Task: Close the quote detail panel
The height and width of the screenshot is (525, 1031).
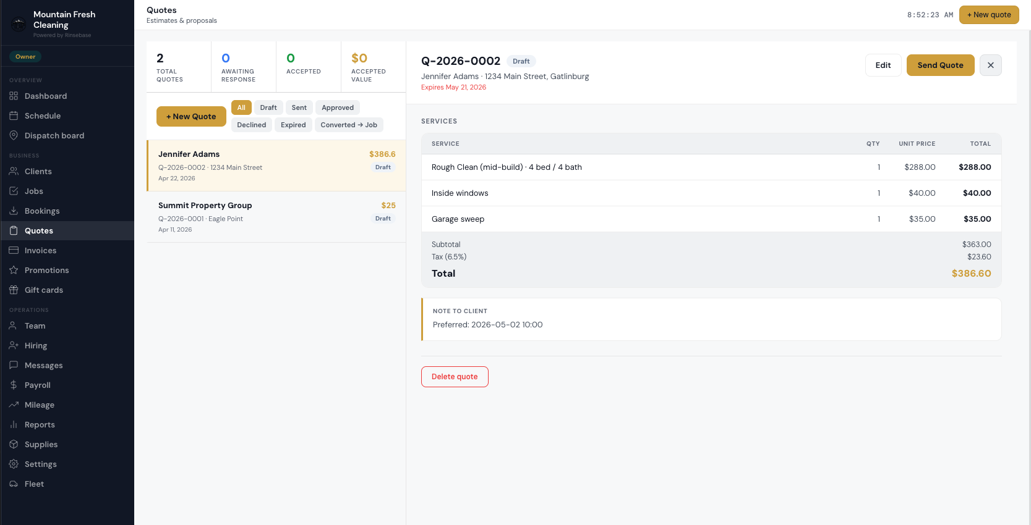Action: click(991, 65)
